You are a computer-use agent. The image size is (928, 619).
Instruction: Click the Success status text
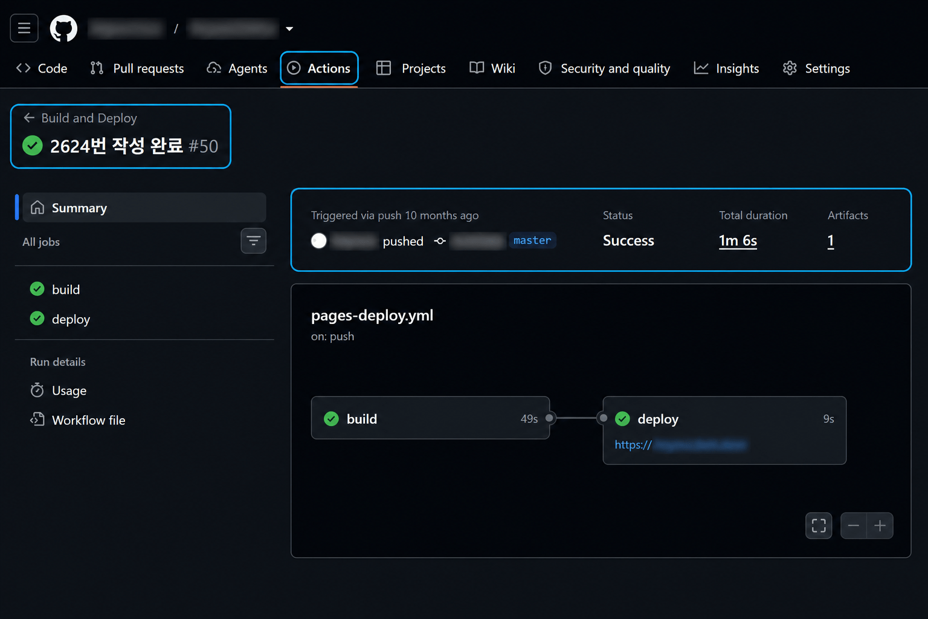(628, 241)
